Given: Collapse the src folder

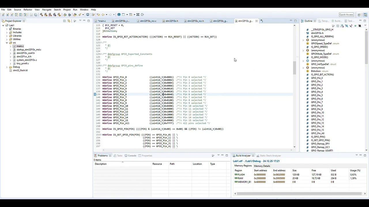Looking at the screenshot, I should pos(7,43).
